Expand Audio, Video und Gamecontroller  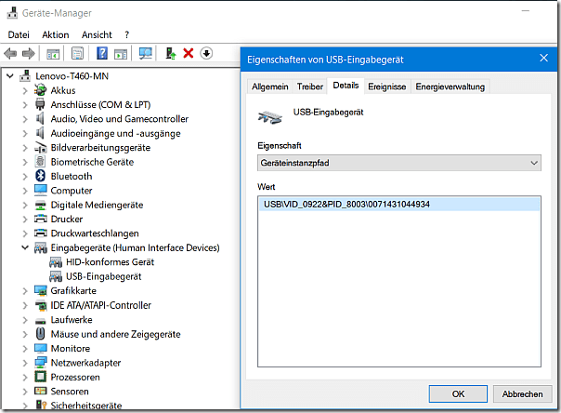(x=25, y=119)
